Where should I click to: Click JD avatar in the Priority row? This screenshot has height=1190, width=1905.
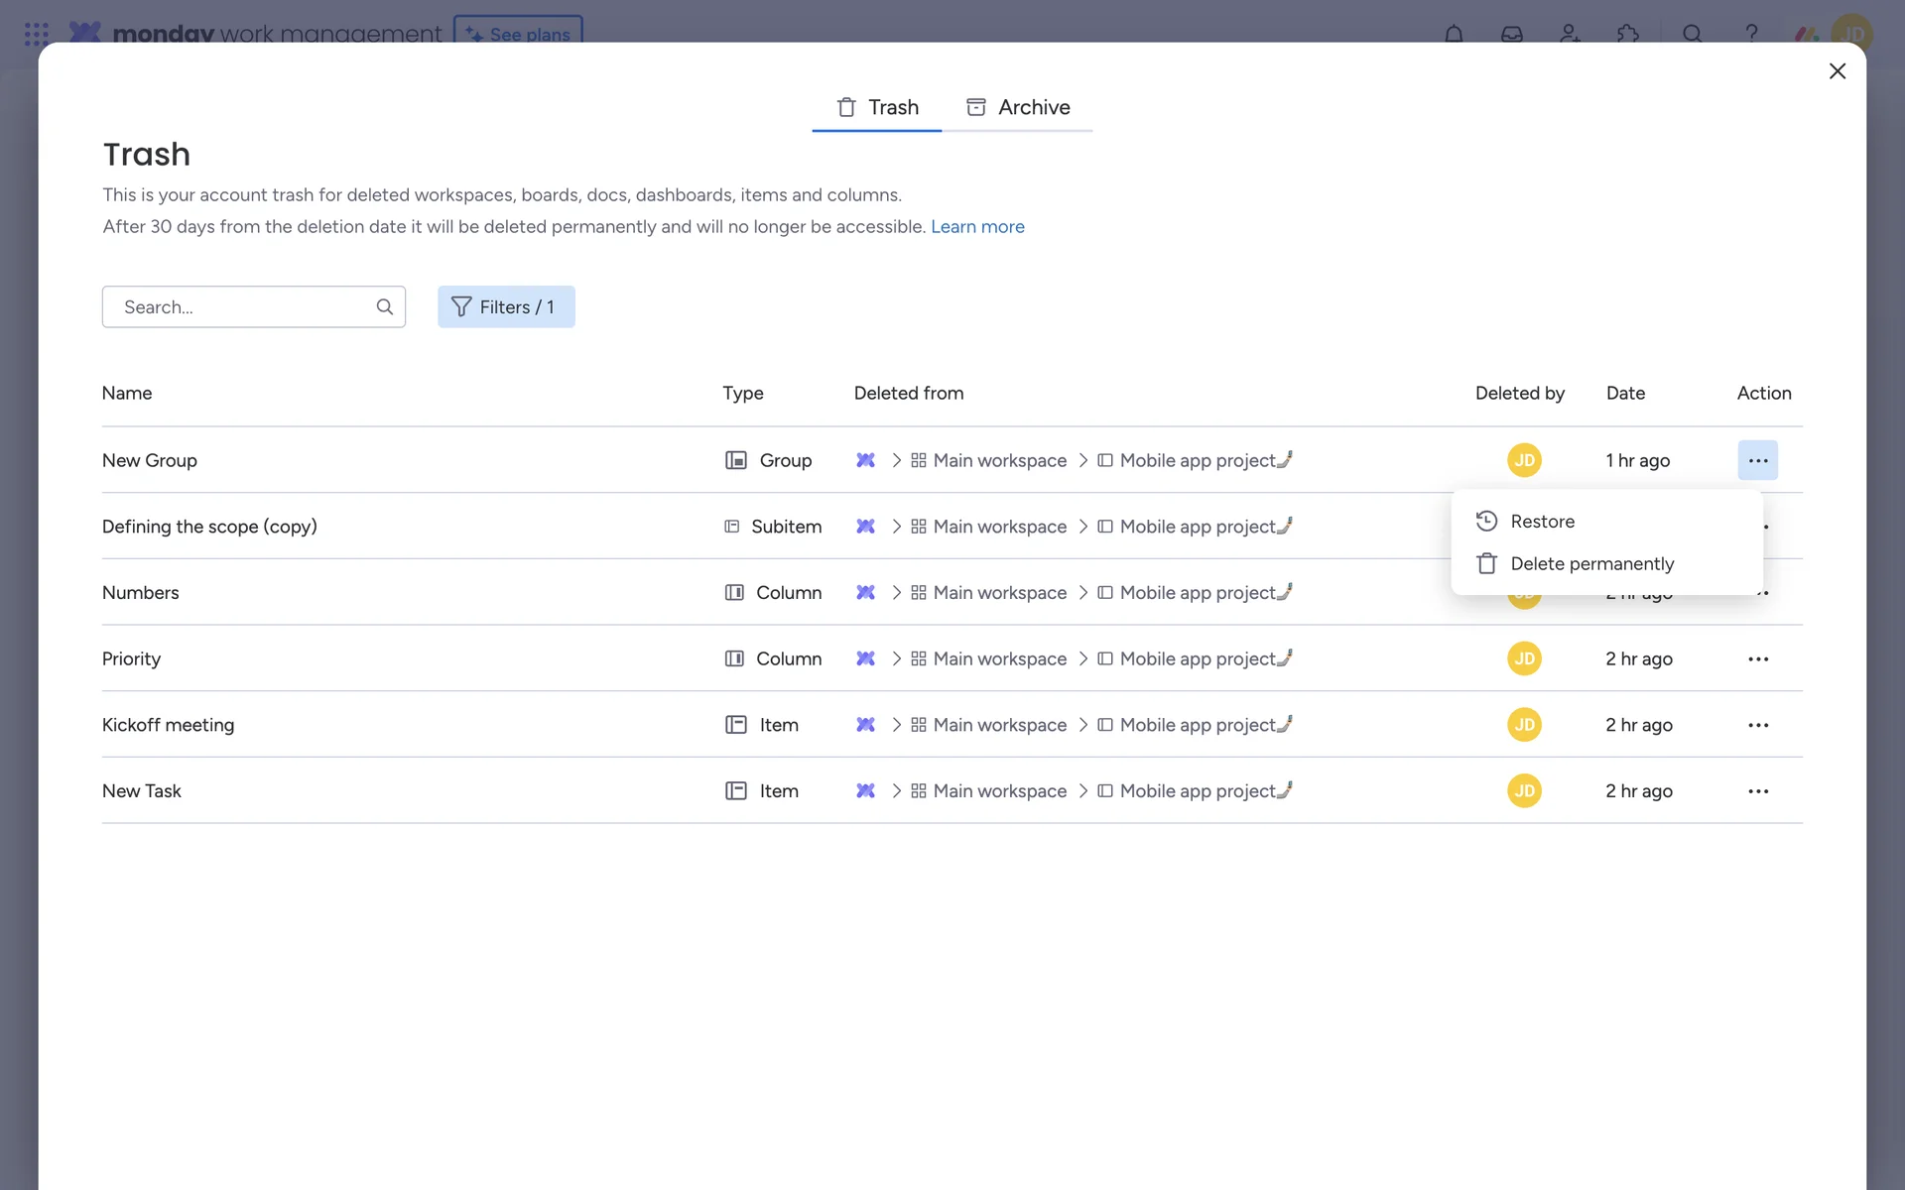(x=1524, y=658)
